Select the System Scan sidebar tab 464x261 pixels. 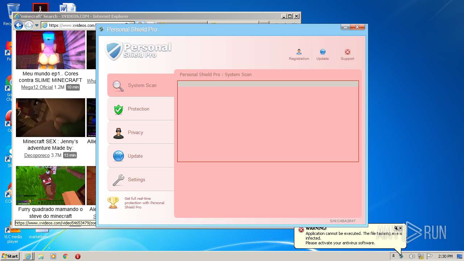tap(141, 85)
